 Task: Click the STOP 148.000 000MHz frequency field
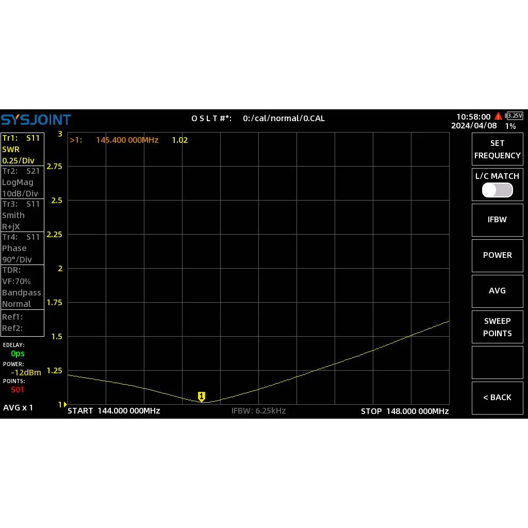[405, 411]
